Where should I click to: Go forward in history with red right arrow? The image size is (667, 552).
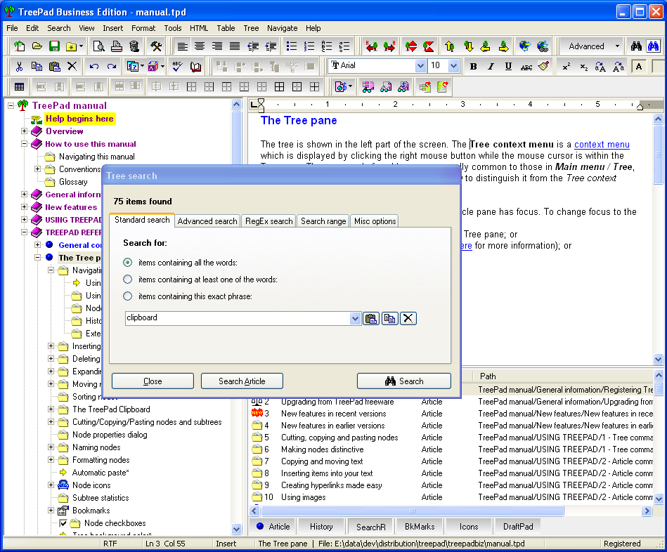389,46
